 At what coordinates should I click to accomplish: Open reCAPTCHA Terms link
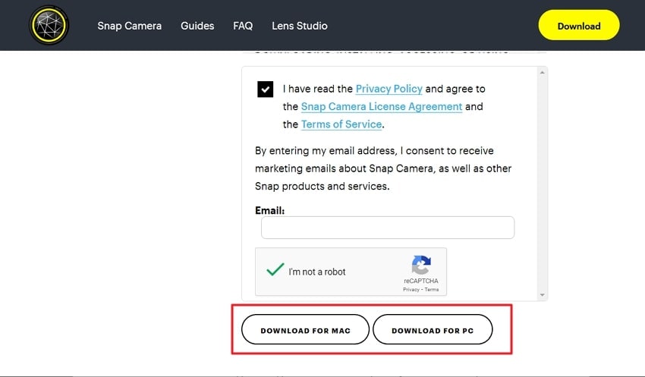(x=431, y=290)
